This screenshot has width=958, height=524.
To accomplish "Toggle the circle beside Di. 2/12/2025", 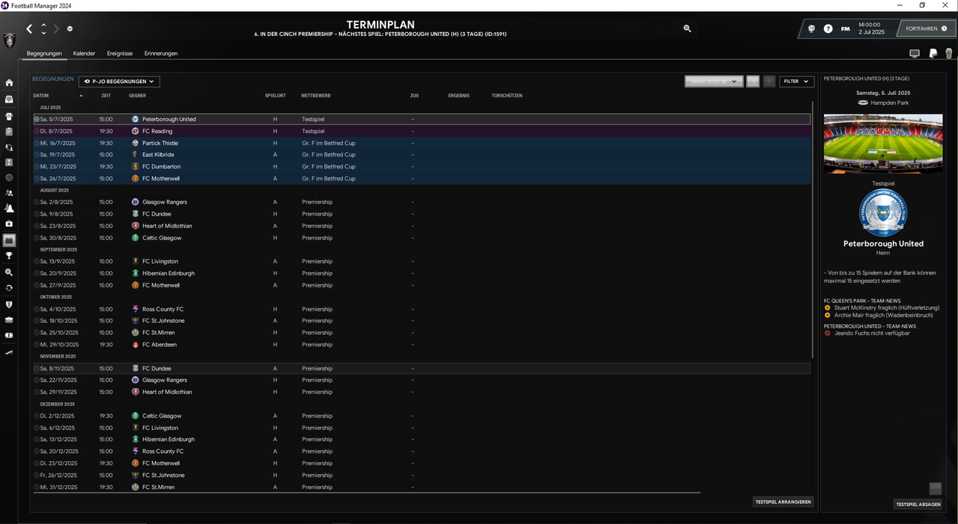I will coord(37,416).
